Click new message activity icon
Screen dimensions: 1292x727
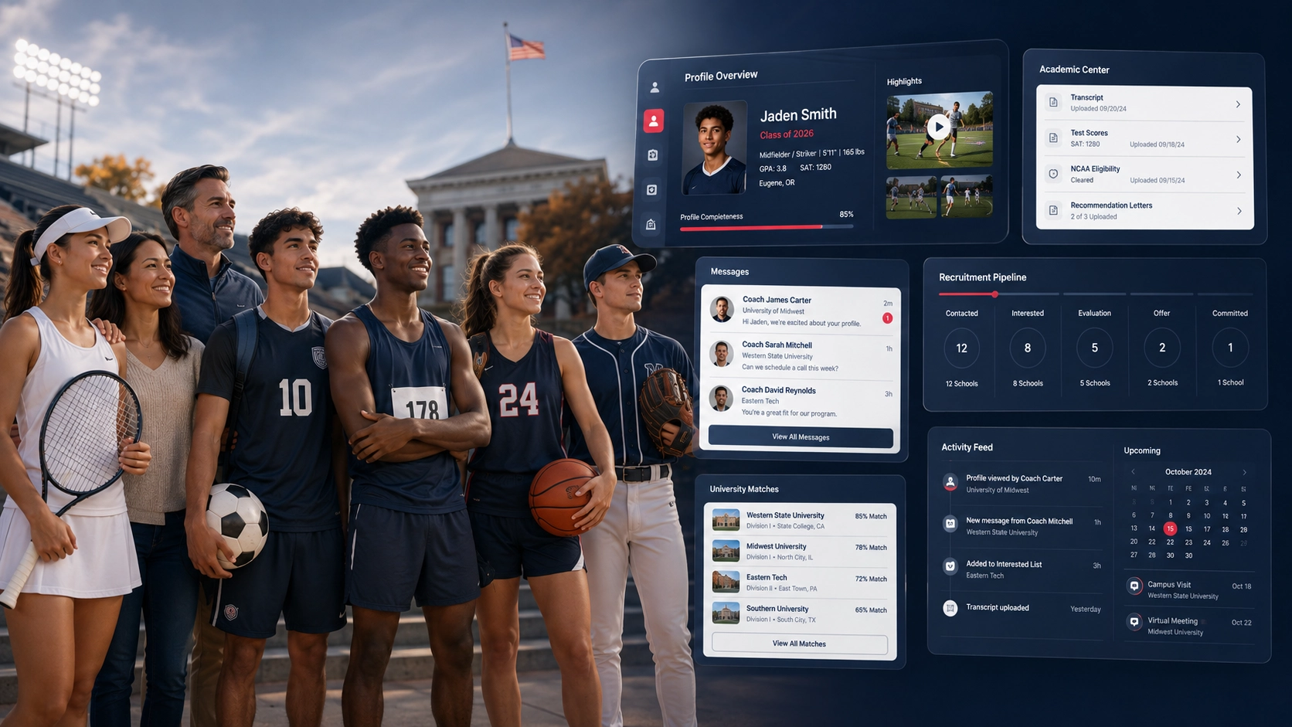point(950,524)
